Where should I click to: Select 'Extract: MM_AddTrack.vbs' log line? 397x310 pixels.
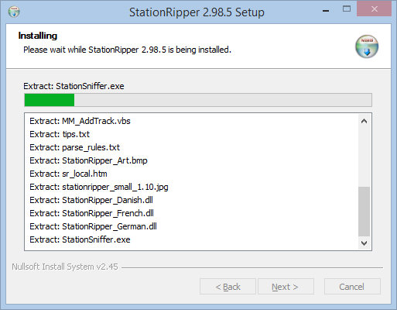point(80,121)
